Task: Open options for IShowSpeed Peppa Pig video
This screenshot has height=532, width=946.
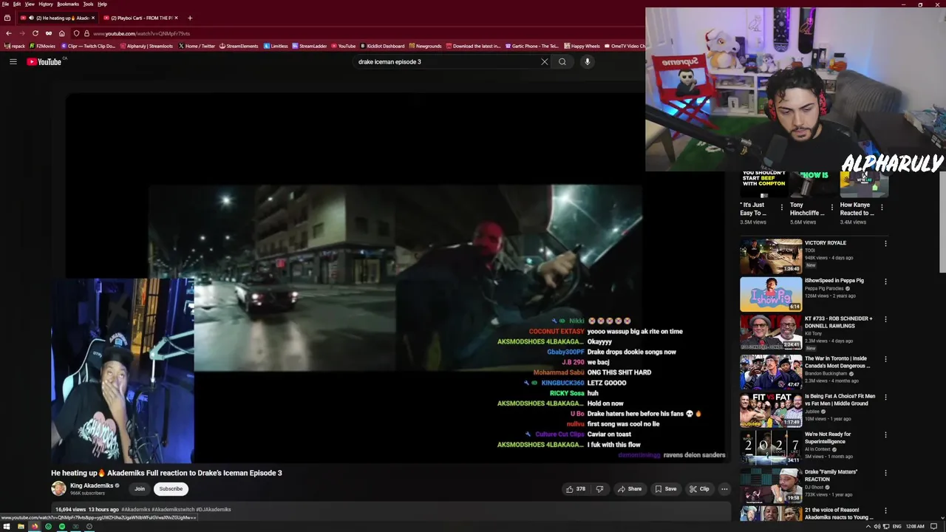Action: click(x=885, y=282)
